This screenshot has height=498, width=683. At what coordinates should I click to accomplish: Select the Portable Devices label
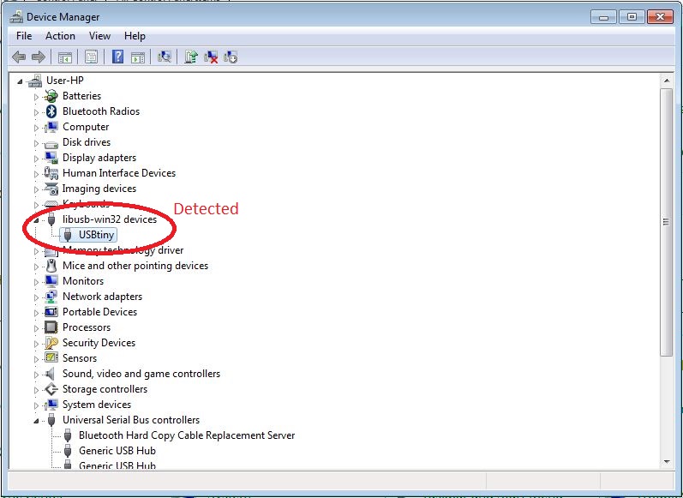click(x=99, y=312)
